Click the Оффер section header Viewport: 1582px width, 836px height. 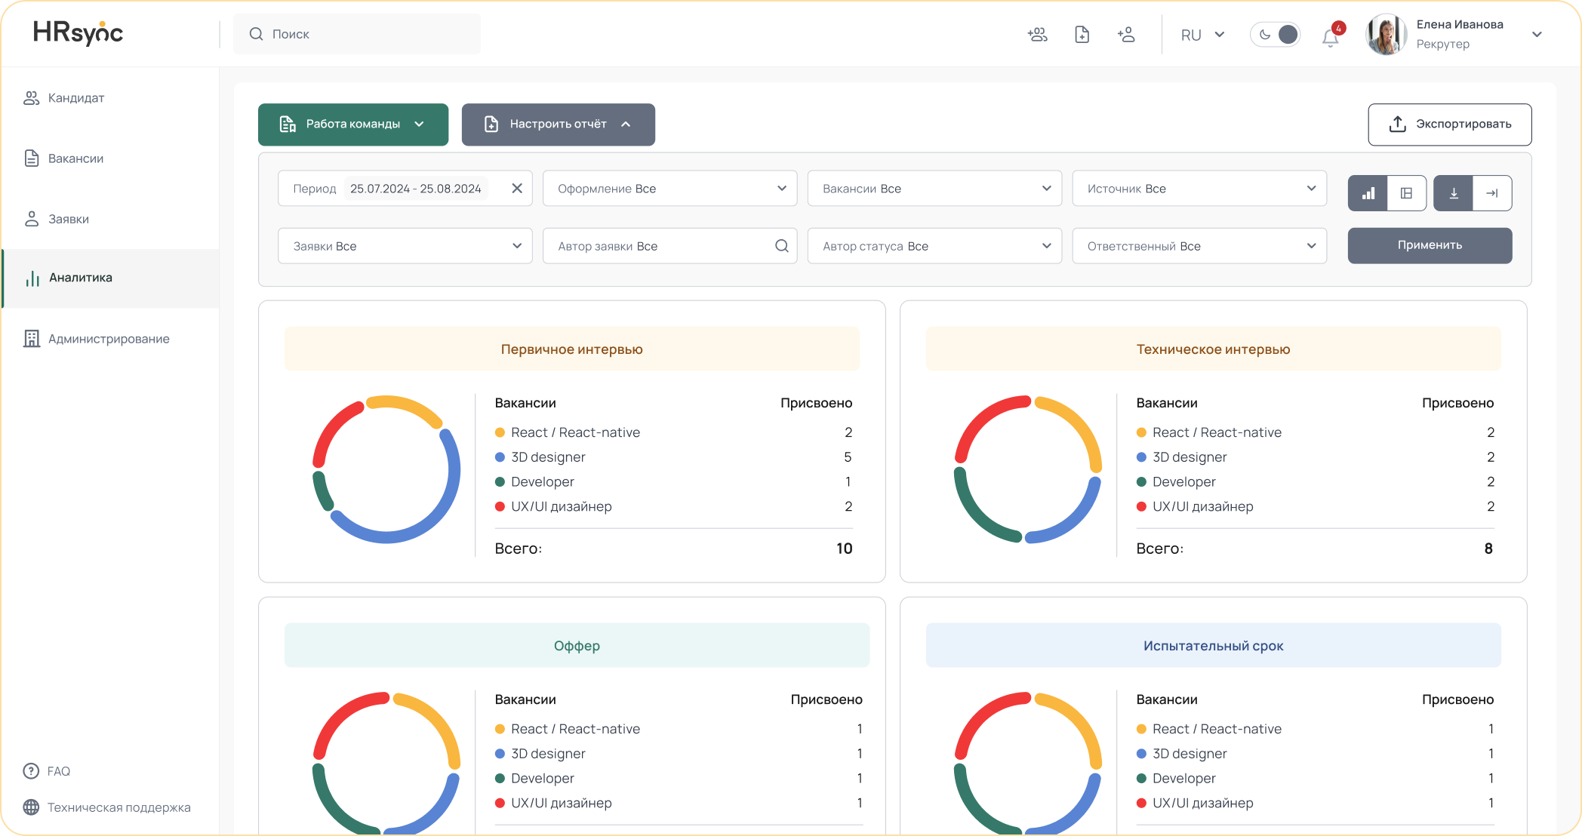click(x=577, y=646)
